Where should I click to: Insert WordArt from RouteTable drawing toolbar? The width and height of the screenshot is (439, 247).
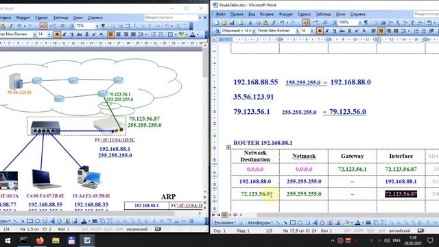click(315, 222)
